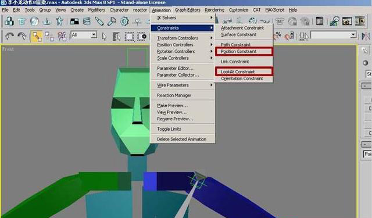Pick the Select Object arrow tool
The image size is (372, 218).
tap(104, 37)
